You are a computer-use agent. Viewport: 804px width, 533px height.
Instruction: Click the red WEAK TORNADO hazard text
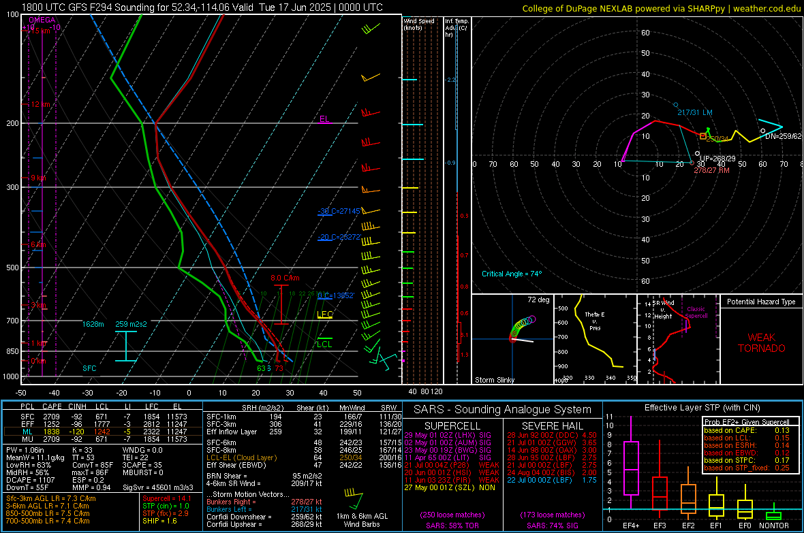point(762,343)
